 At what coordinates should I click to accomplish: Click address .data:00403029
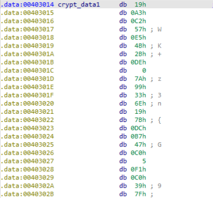(27, 177)
